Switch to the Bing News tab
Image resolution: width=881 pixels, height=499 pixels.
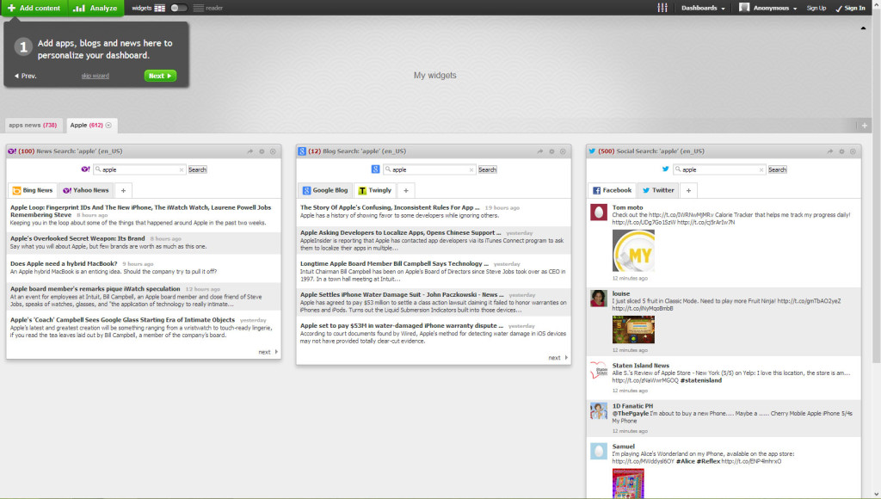[33, 190]
